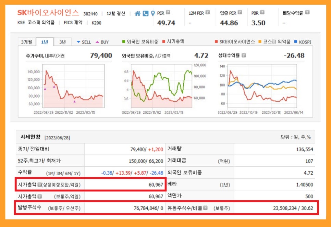Image resolution: width=331 pixels, height=227 pixels.
Task: Click the 상대수익률 comparison chart
Action: pos(262,86)
